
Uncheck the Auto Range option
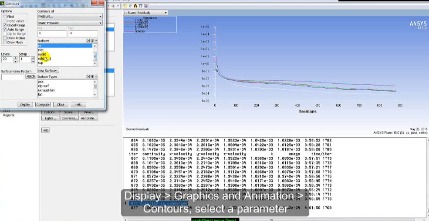(x=5, y=30)
